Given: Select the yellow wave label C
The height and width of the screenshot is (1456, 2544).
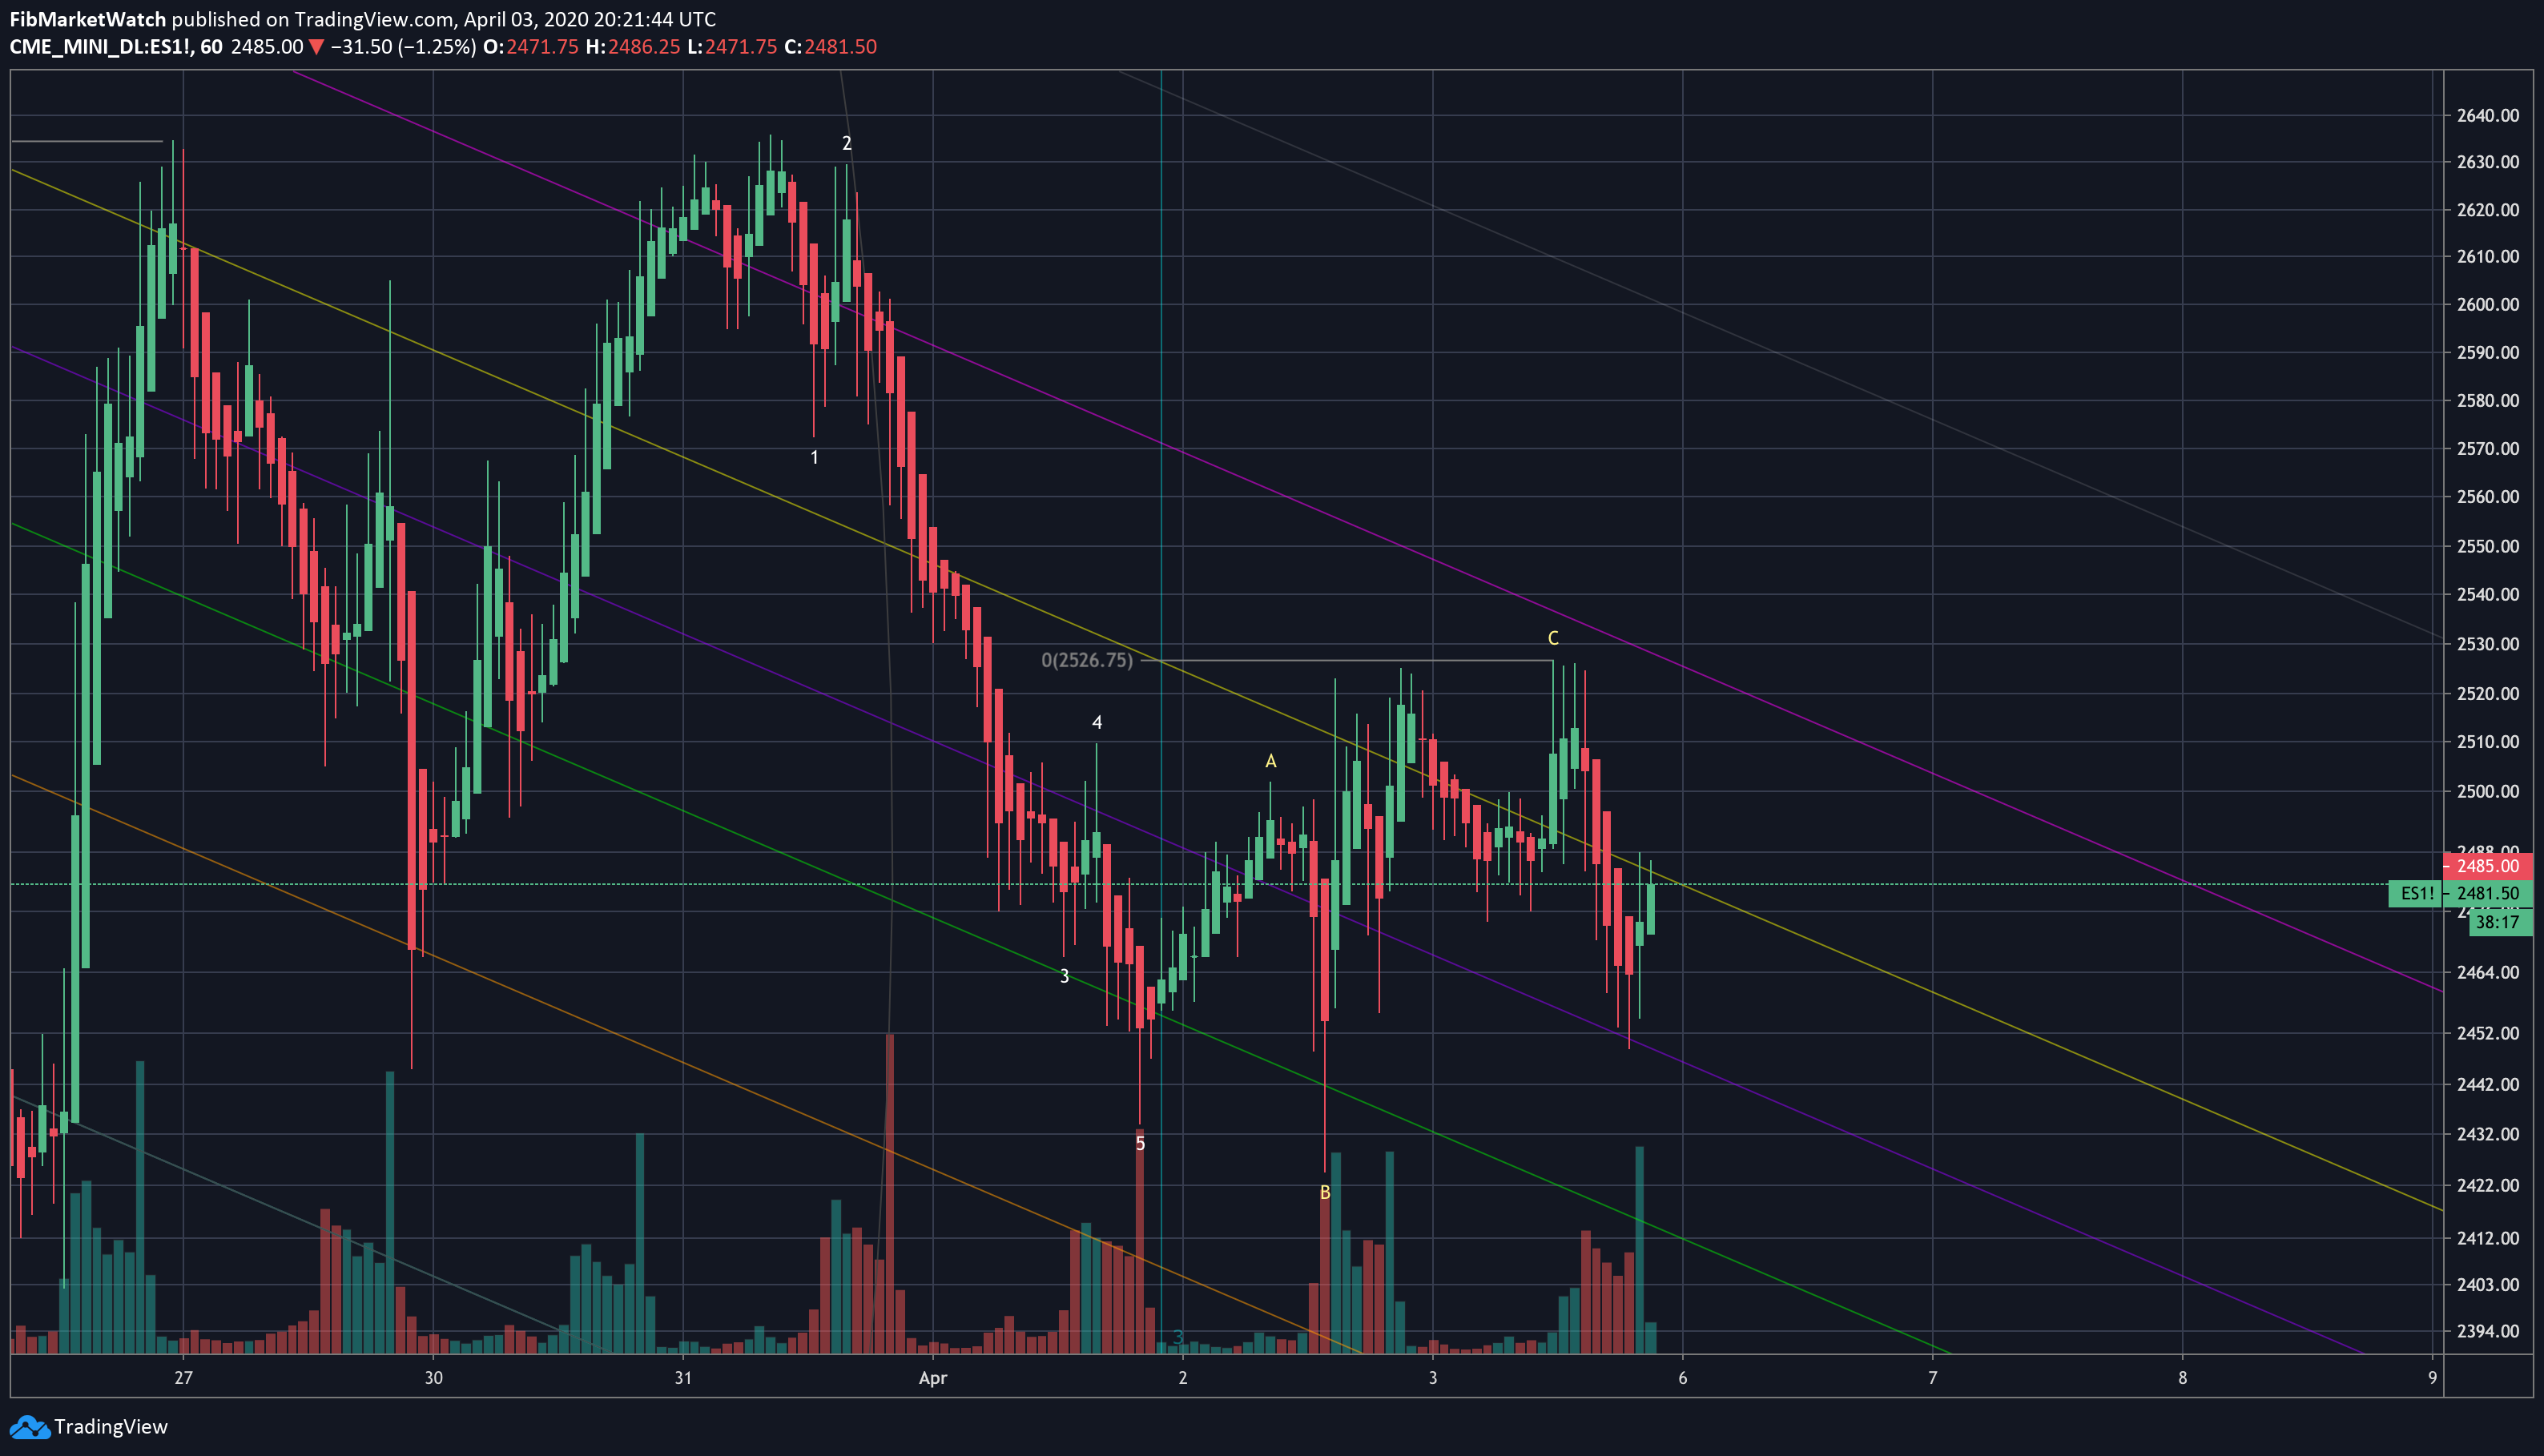Looking at the screenshot, I should coord(1553,638).
